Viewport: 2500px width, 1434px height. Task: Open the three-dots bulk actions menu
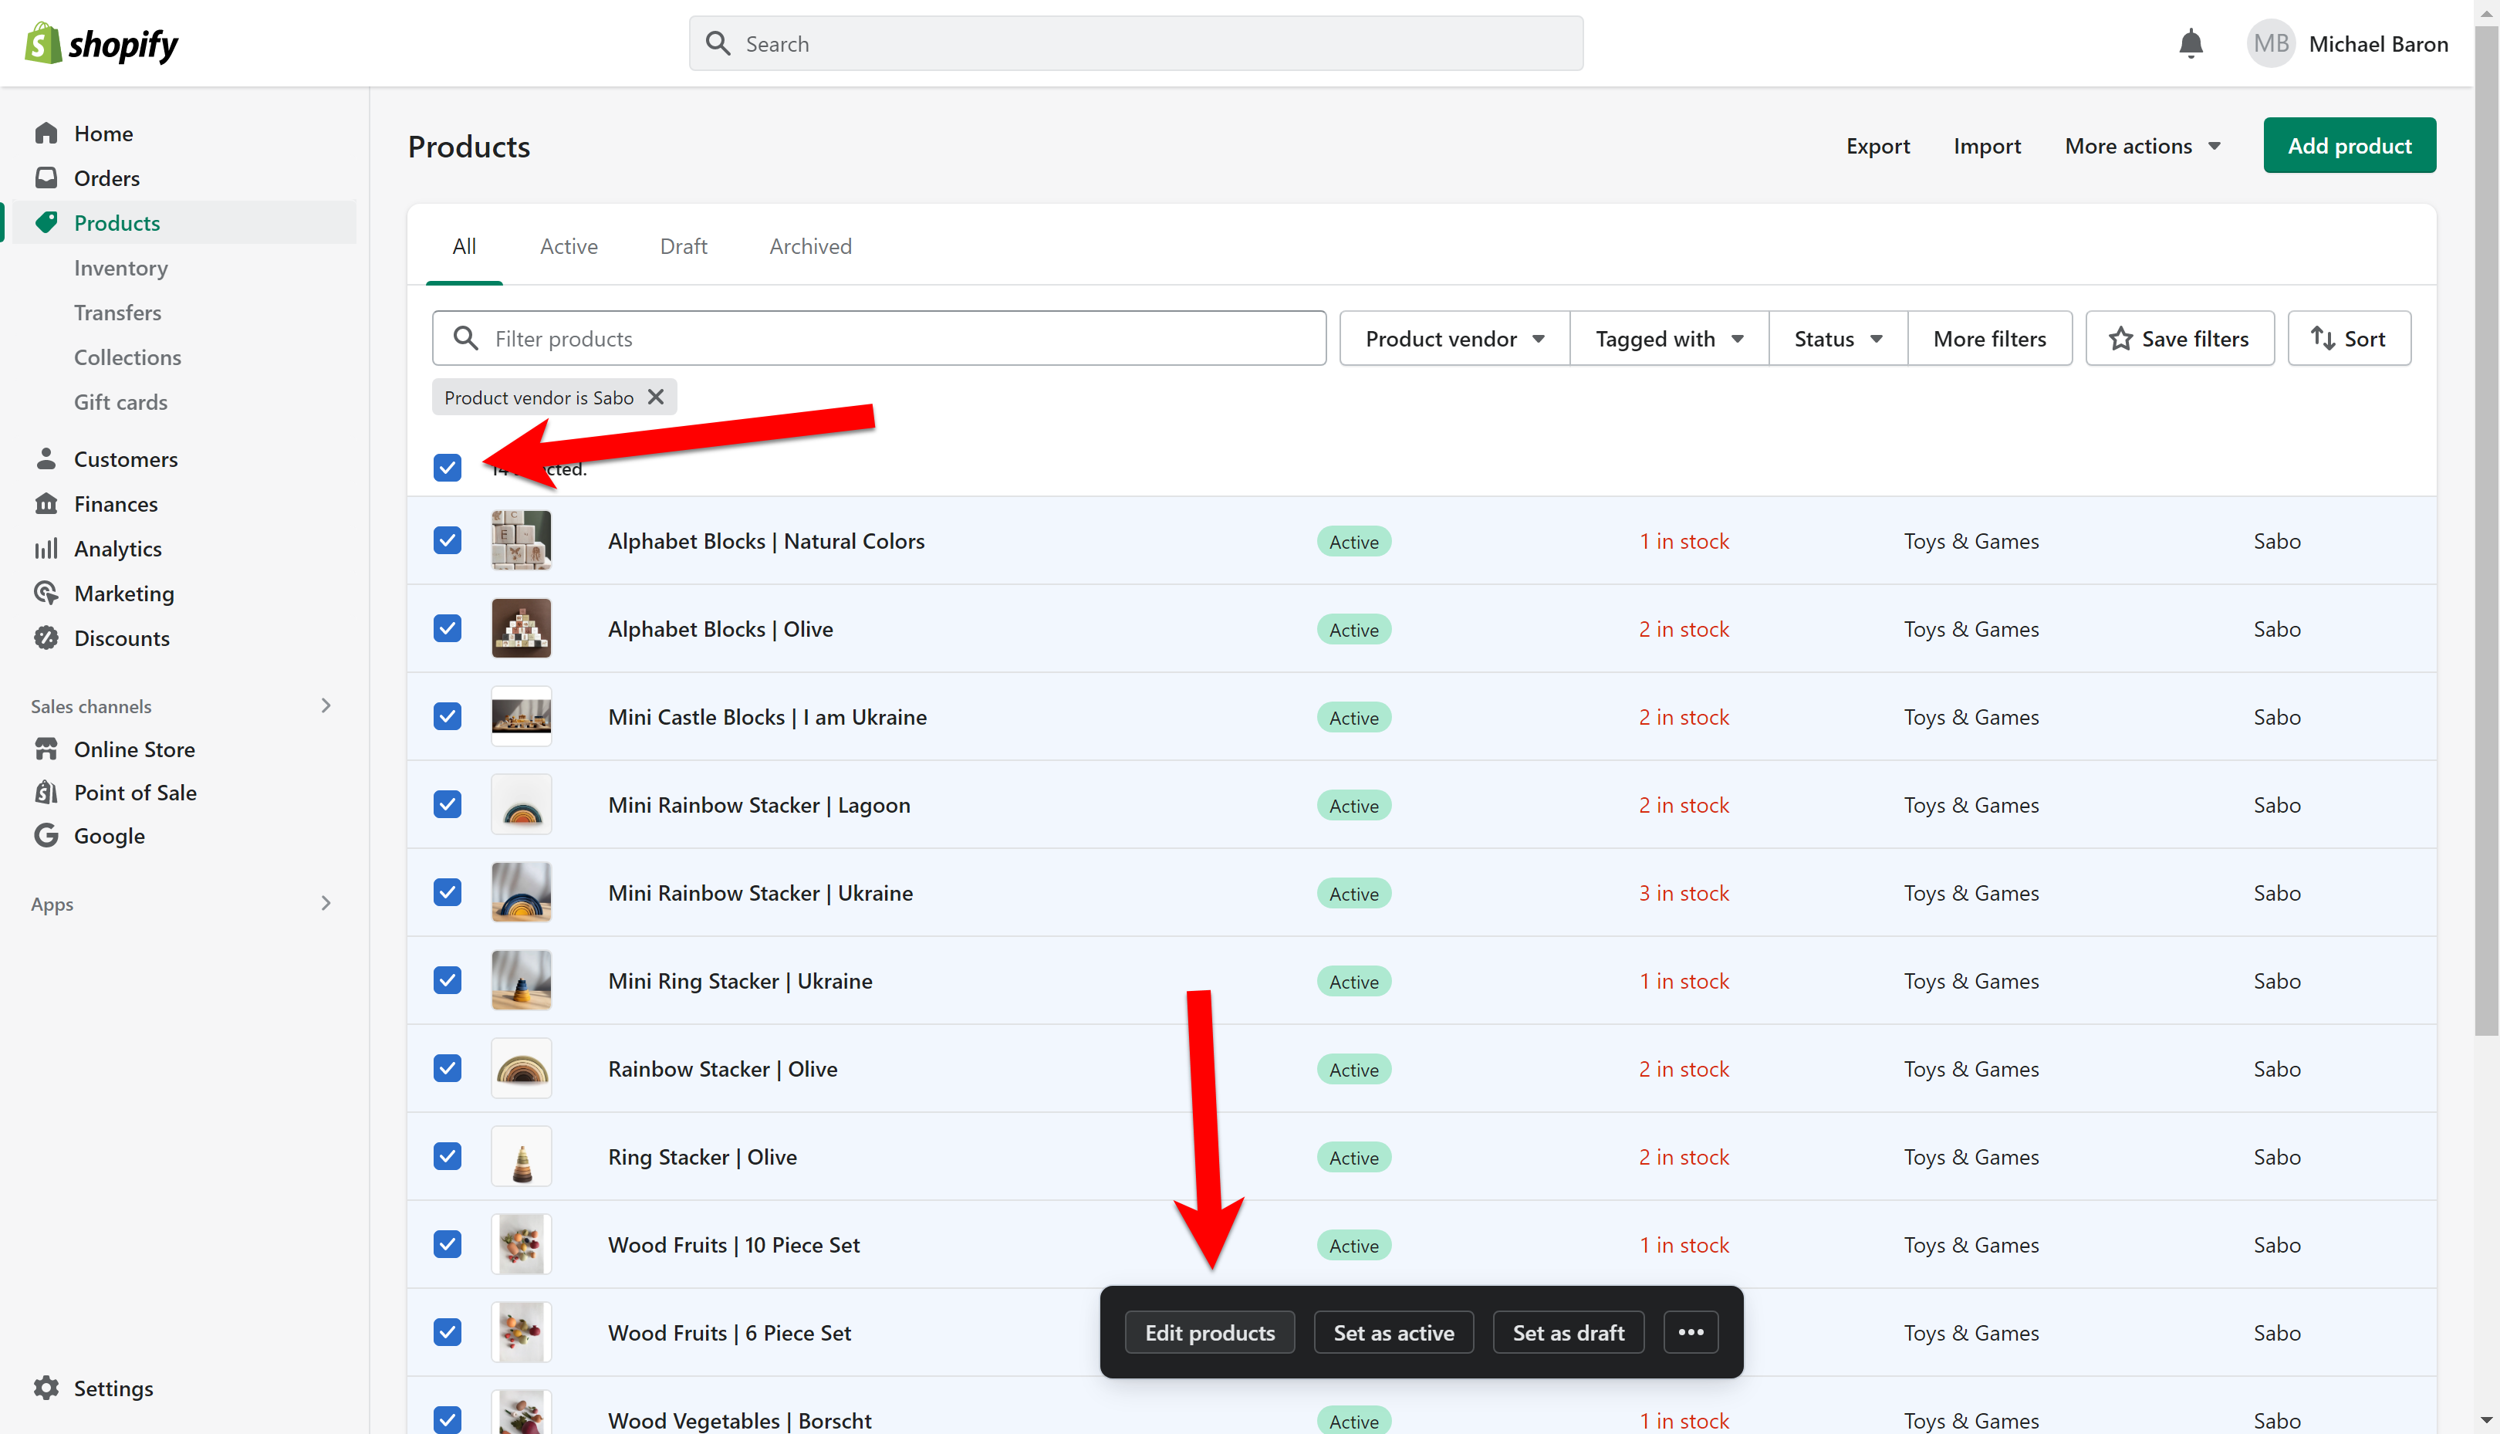[1691, 1333]
